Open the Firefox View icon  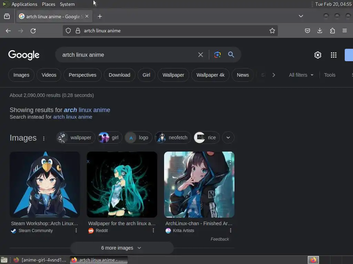tap(7, 16)
